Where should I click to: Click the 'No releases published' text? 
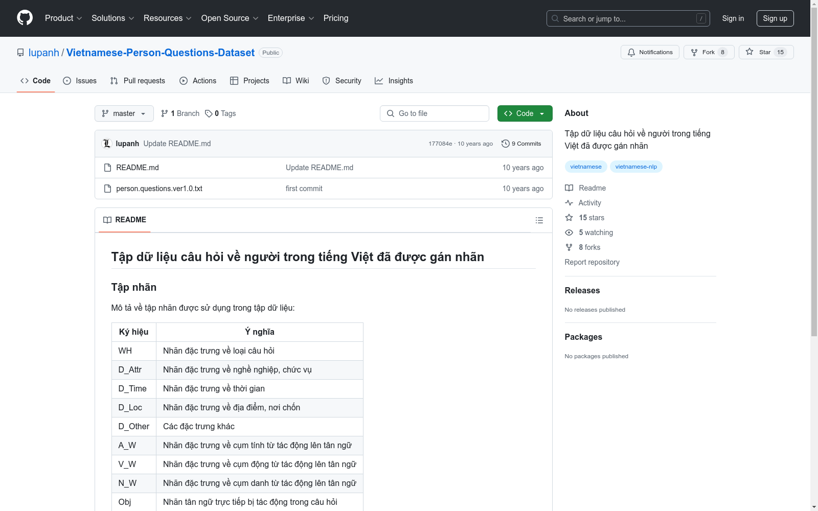tap(595, 310)
